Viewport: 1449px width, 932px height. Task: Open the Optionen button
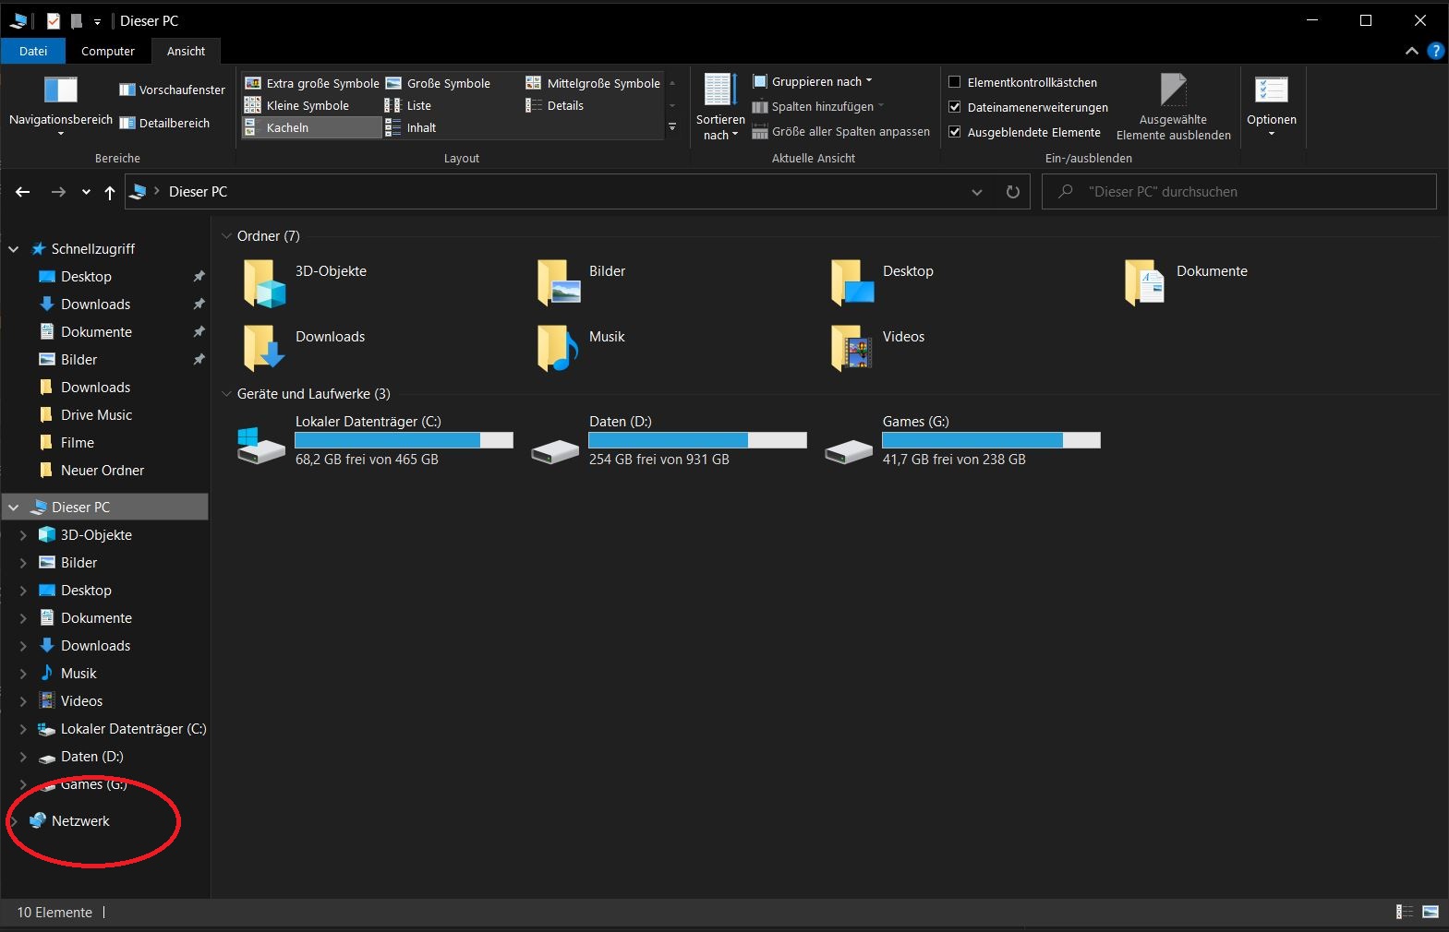click(x=1272, y=106)
